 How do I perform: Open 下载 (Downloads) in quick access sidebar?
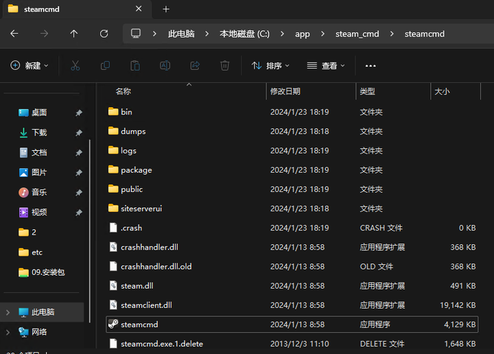[x=39, y=132]
